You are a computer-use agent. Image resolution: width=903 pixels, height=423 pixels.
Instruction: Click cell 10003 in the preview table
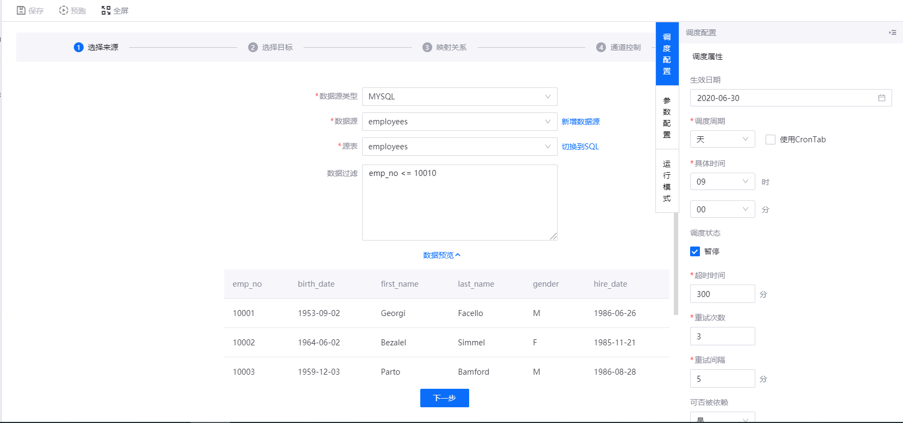[243, 372]
